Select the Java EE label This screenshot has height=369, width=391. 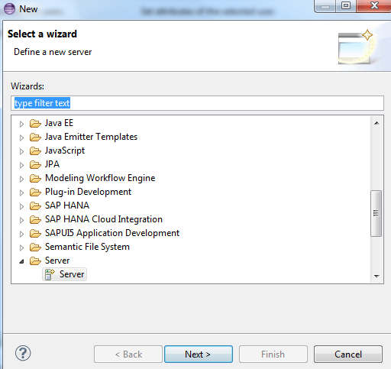click(59, 123)
